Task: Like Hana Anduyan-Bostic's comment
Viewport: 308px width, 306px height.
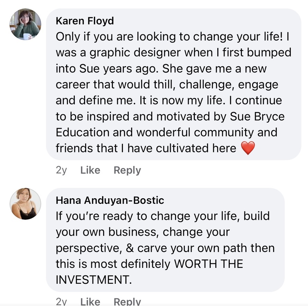Action: [x=90, y=301]
